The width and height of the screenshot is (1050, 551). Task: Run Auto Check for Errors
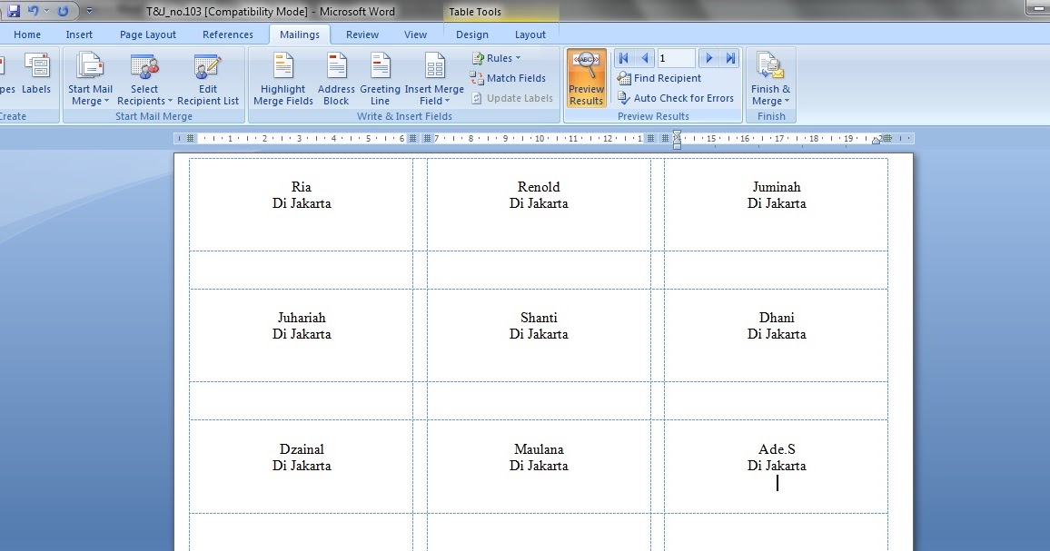point(676,98)
